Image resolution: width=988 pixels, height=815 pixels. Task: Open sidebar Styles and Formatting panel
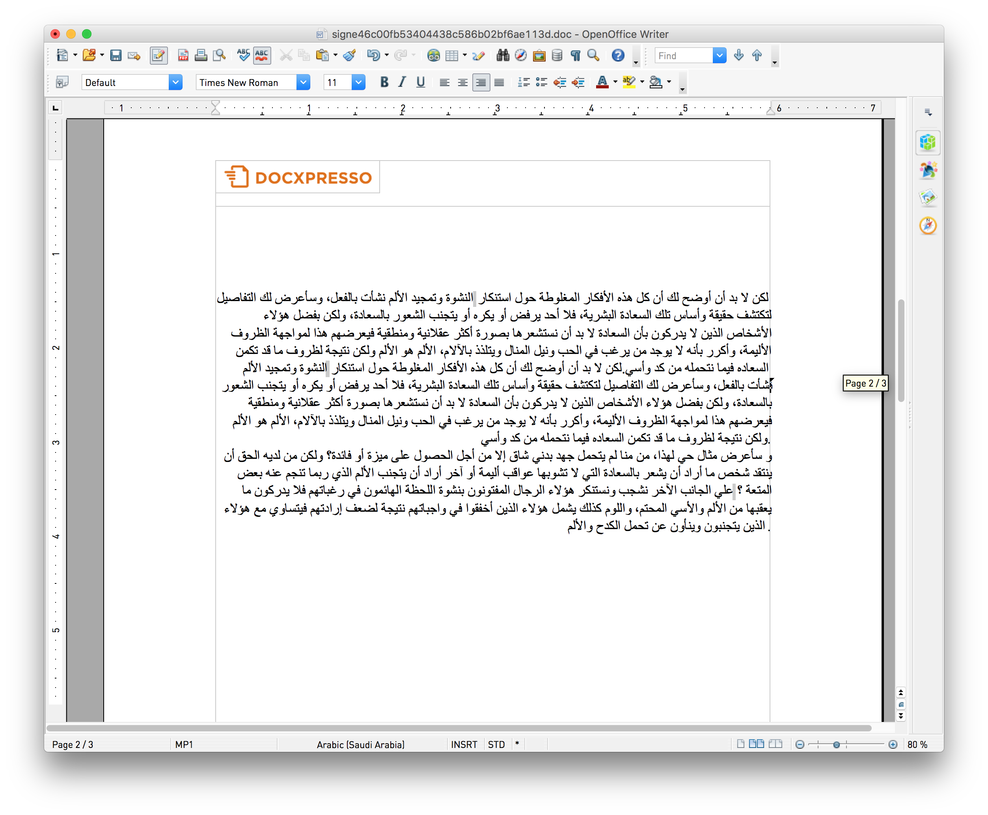click(x=927, y=170)
